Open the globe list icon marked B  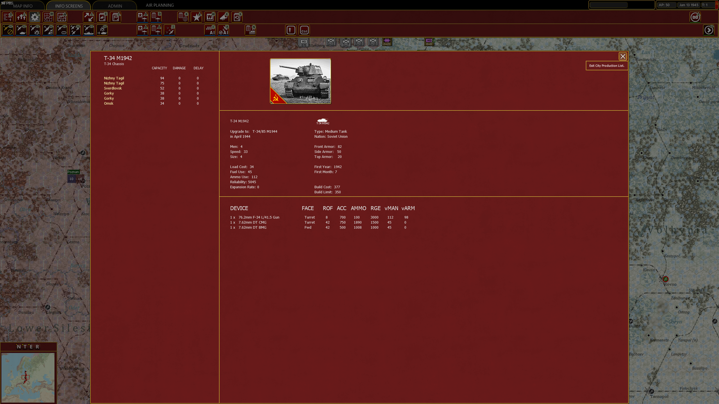183,17
